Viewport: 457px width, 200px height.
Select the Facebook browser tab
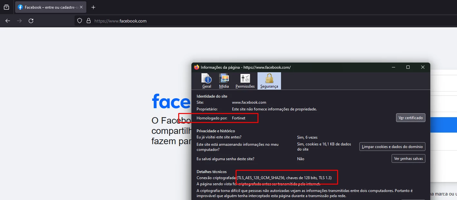pyautogui.click(x=50, y=7)
